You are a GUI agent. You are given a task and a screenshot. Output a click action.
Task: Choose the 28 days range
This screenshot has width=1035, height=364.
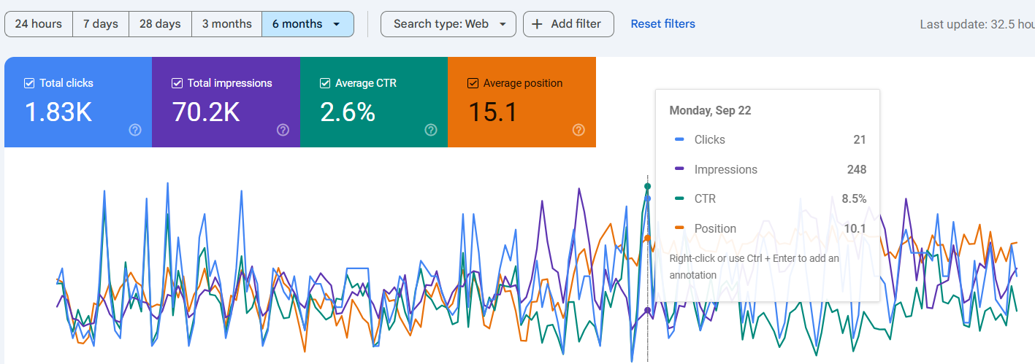coord(159,24)
